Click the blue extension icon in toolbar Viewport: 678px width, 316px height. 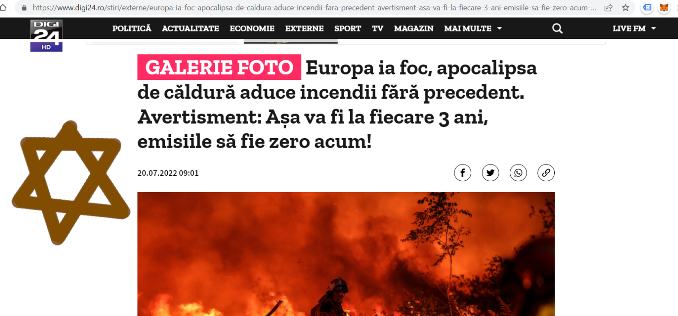pyautogui.click(x=647, y=7)
